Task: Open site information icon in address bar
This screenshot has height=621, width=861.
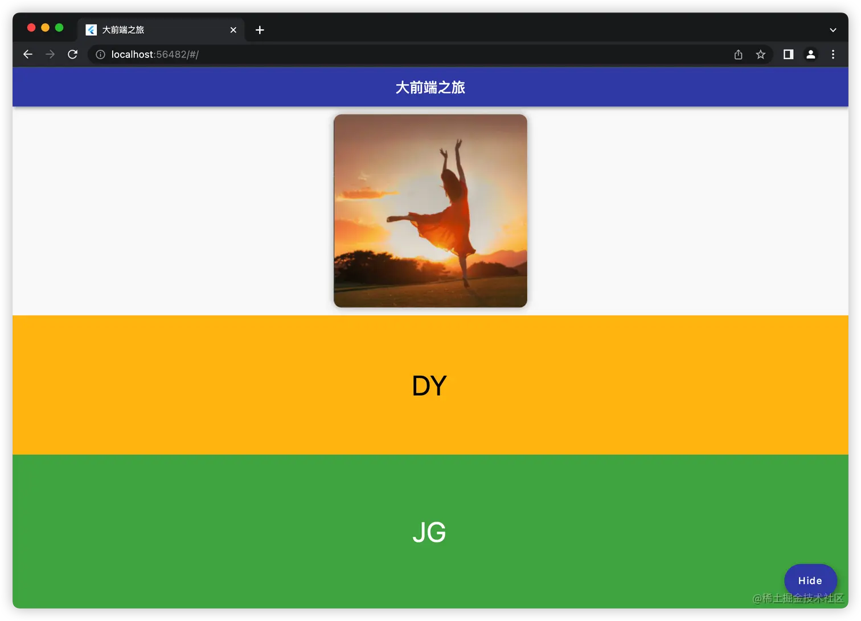Action: tap(100, 55)
